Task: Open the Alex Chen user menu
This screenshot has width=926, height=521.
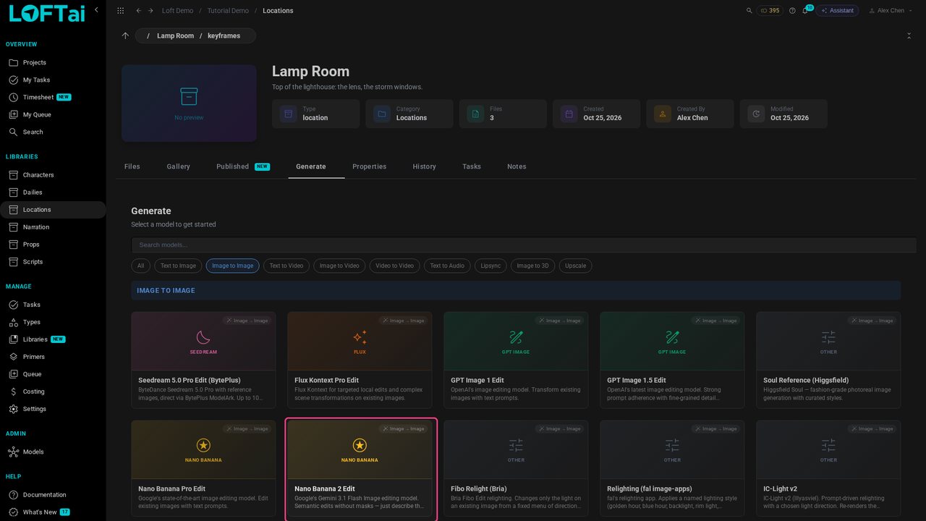Action: click(x=887, y=11)
